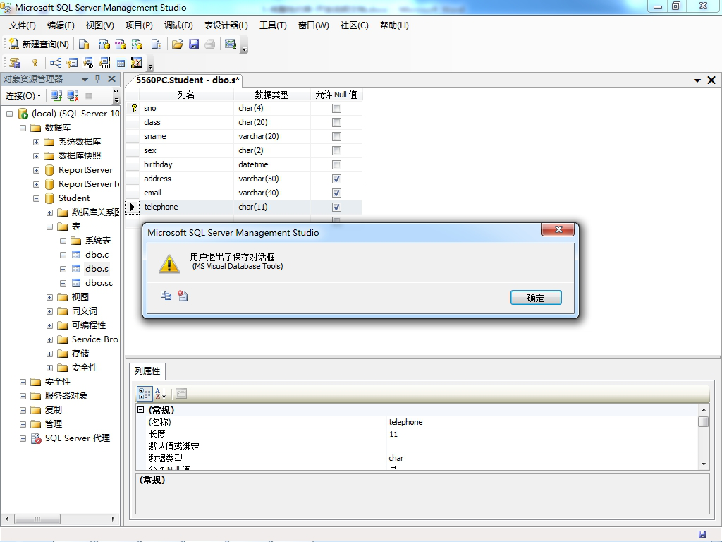Click the Save diskette icon in toolbar
722x542 pixels.
point(194,44)
